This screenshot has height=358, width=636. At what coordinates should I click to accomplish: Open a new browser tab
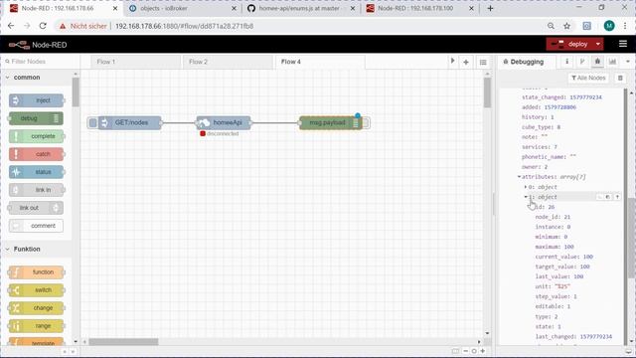click(x=490, y=8)
